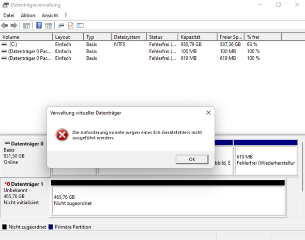This screenshot has width=305, height=240.
Task: Open Help via the blue question-mark icon
Action: point(39,25)
